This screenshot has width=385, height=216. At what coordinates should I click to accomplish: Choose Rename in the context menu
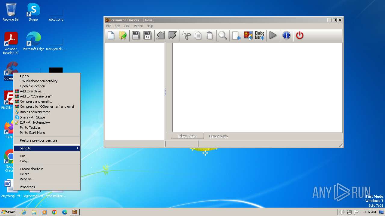click(x=47, y=179)
